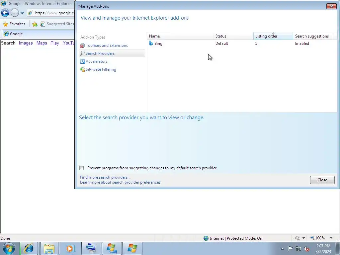Viewport: 340px width, 255px height.
Task: Click the 100% zoom level button
Action: (317, 238)
